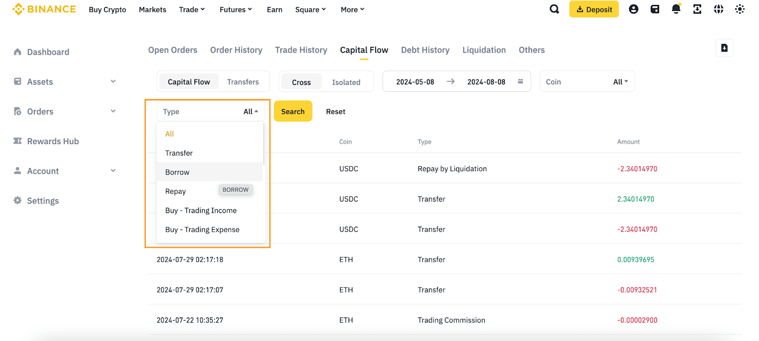The height and width of the screenshot is (341, 759).
Task: Open the date range calendar icon
Action: point(520,82)
